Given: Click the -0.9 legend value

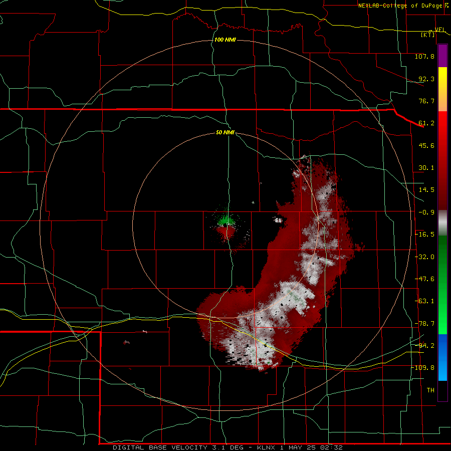Looking at the screenshot, I should (x=426, y=212).
